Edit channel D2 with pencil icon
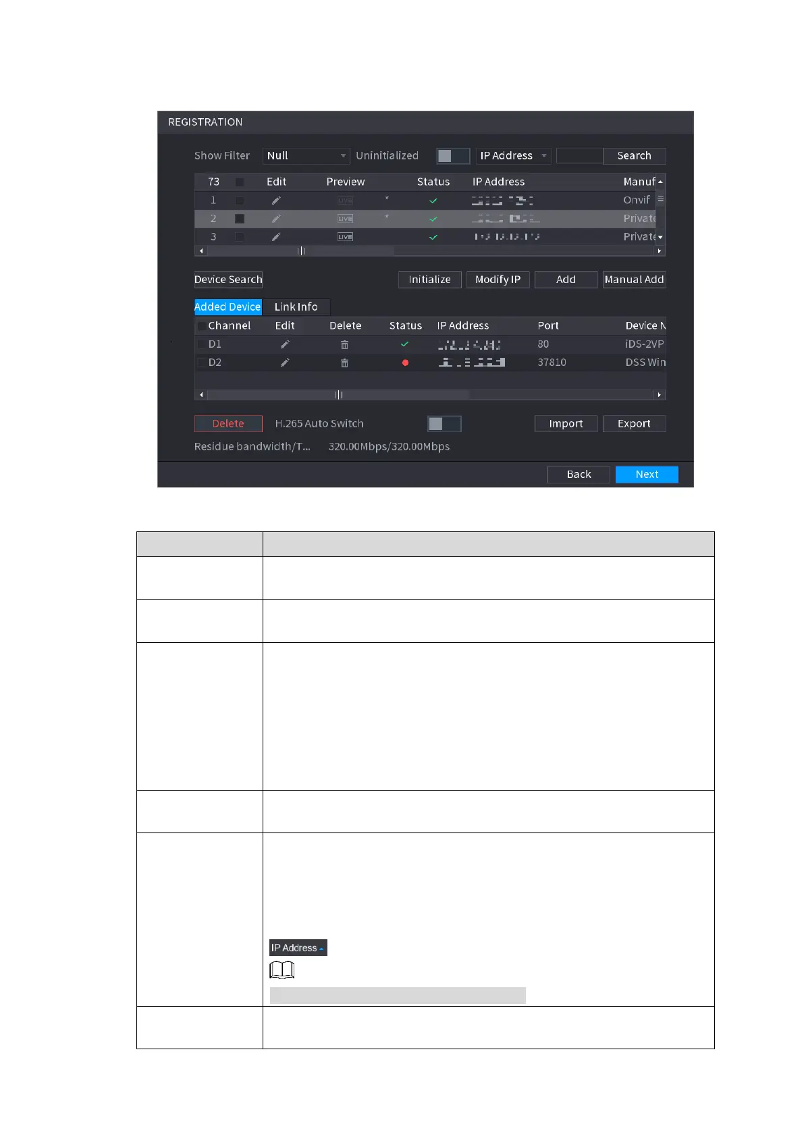The height and width of the screenshot is (1137, 804). coord(285,363)
